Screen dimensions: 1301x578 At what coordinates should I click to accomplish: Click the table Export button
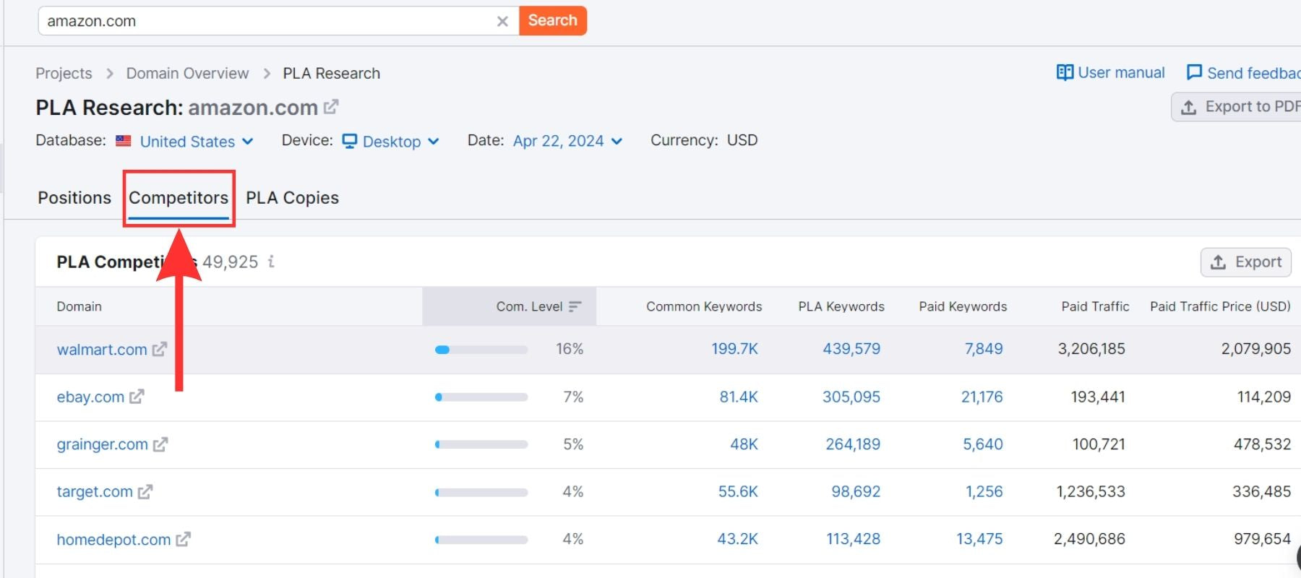pyautogui.click(x=1246, y=262)
